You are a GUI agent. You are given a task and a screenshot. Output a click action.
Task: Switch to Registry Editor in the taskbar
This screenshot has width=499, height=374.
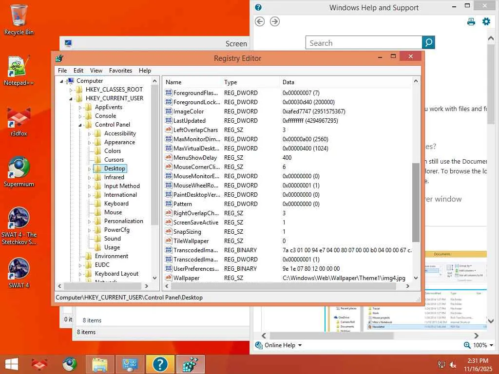point(191,364)
